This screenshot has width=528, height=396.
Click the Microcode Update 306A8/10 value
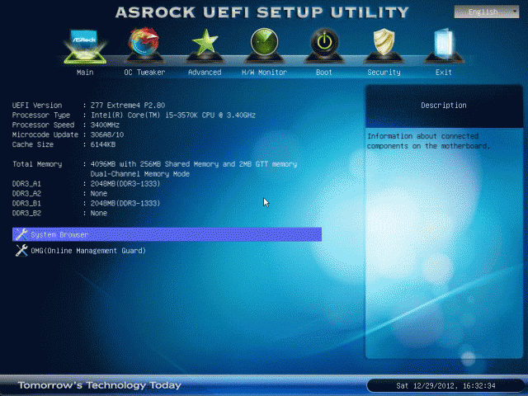pos(107,134)
